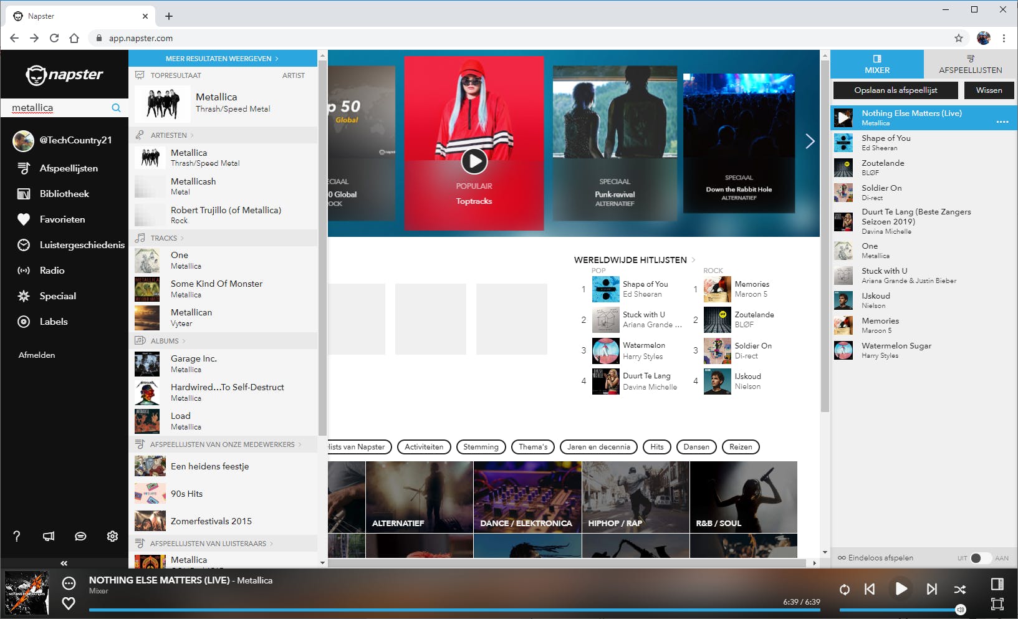Image resolution: width=1018 pixels, height=619 pixels.
Task: Click the Napster logo
Action: click(x=64, y=75)
